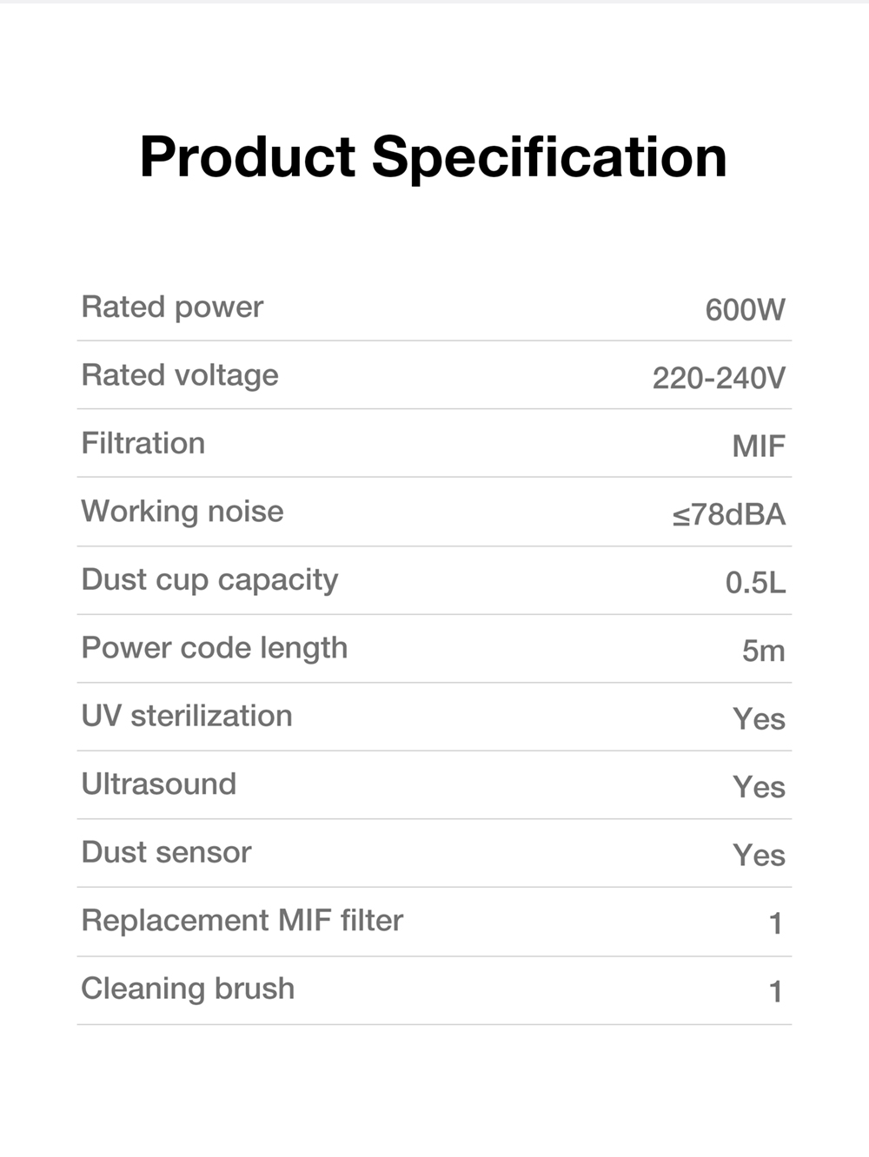Image resolution: width=869 pixels, height=1157 pixels.
Task: Select the Dust cup capacity label
Action: click(209, 580)
